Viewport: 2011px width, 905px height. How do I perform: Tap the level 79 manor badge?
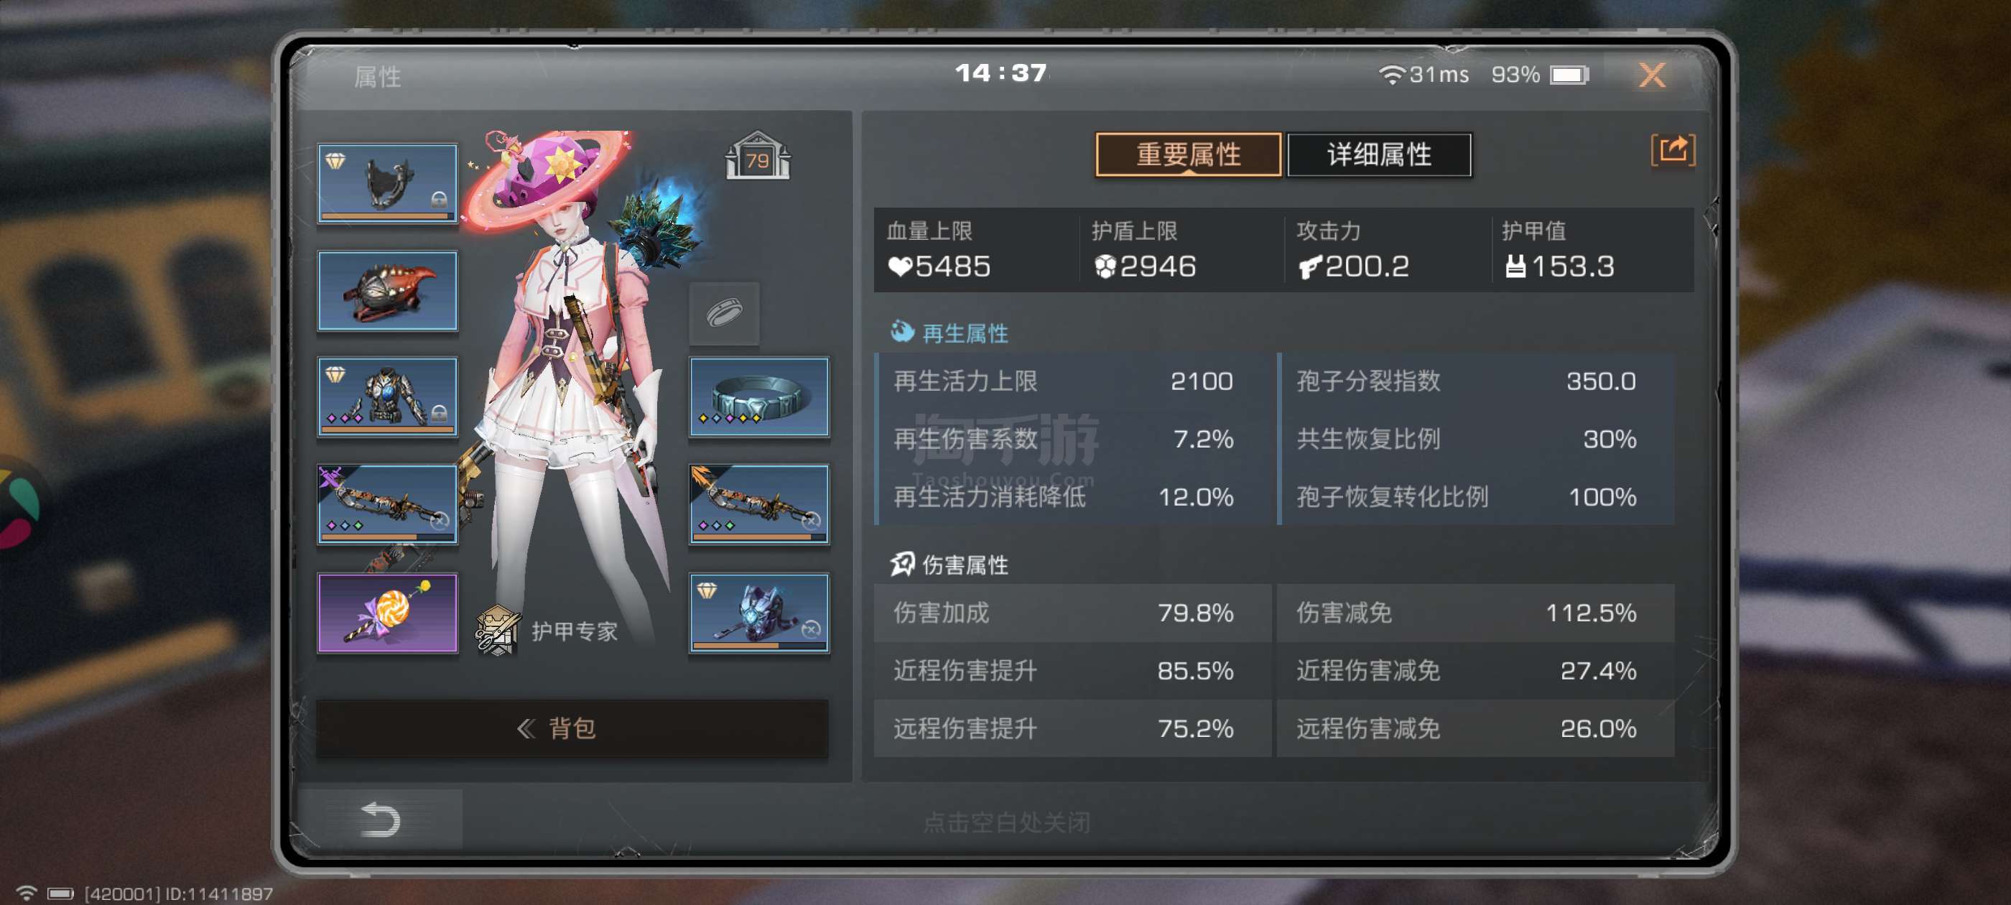tap(757, 156)
